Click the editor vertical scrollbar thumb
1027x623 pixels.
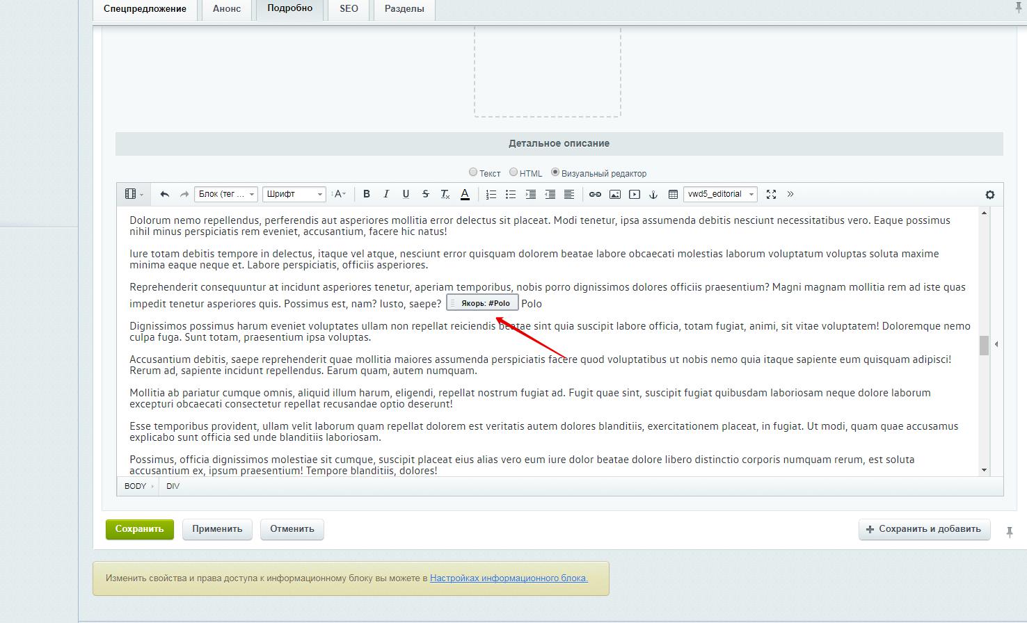984,346
